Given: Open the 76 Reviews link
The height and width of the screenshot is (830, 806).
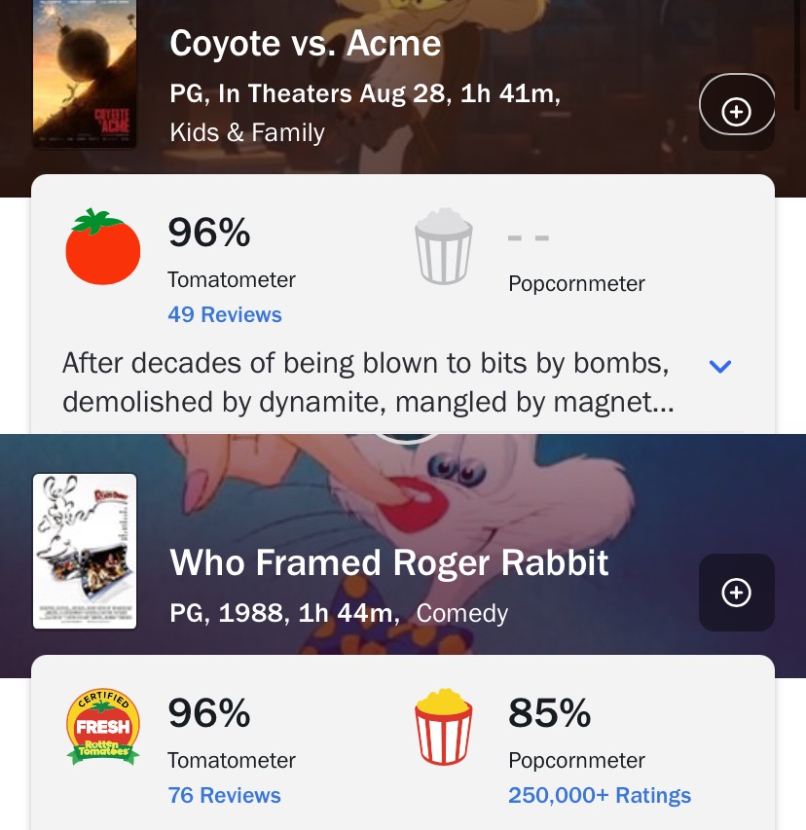Looking at the screenshot, I should coord(224,795).
